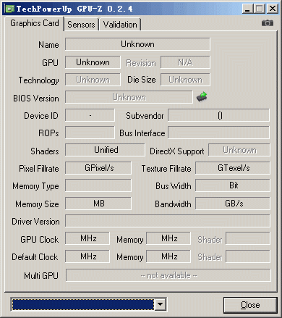Click the Texture Fillrate GTexel/s field

pos(233,168)
